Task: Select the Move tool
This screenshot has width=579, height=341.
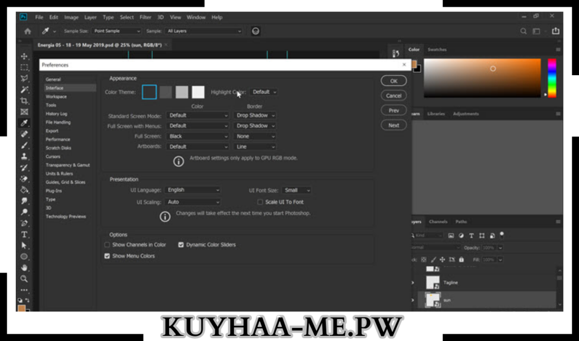Action: pyautogui.click(x=24, y=56)
